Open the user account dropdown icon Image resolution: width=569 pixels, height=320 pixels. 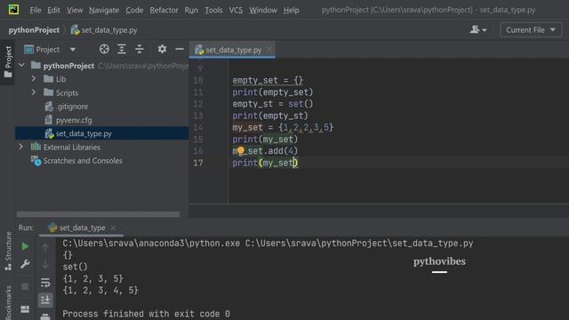coord(478,29)
